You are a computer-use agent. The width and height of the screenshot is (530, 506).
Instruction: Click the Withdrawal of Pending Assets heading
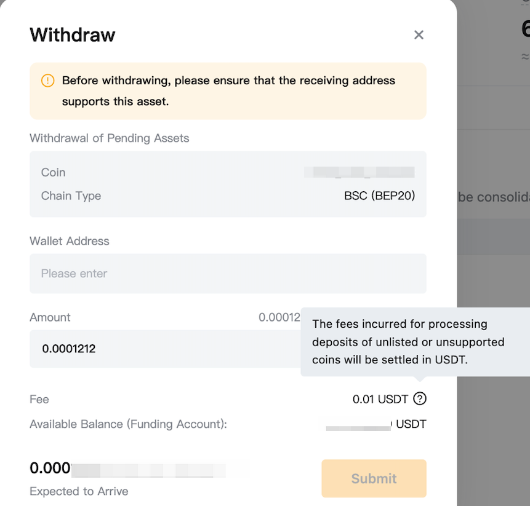point(110,138)
